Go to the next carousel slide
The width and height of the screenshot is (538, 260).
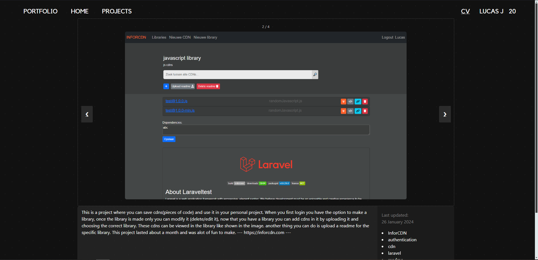coord(445,114)
